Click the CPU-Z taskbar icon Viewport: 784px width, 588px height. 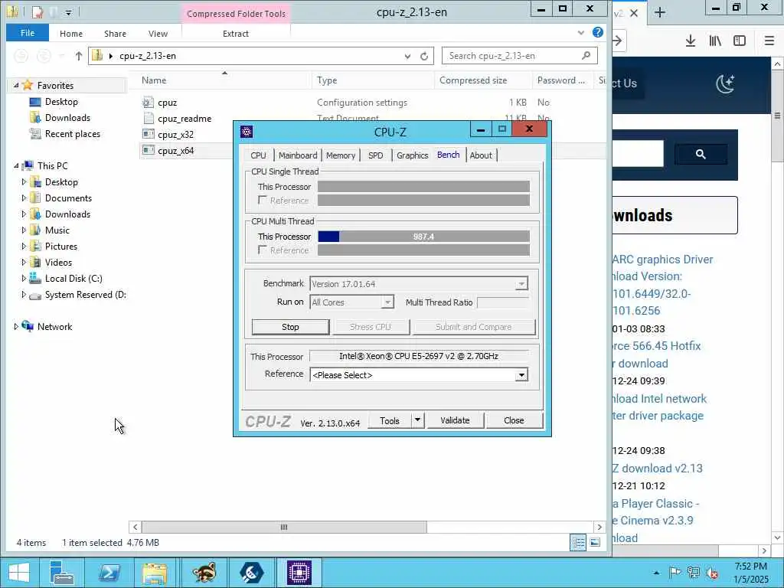coord(299,573)
